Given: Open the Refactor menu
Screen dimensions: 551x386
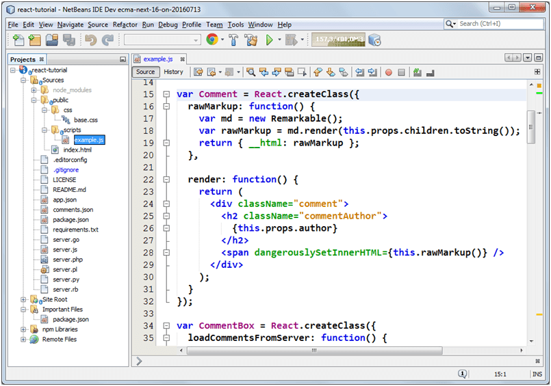Looking at the screenshot, I should click(x=125, y=25).
